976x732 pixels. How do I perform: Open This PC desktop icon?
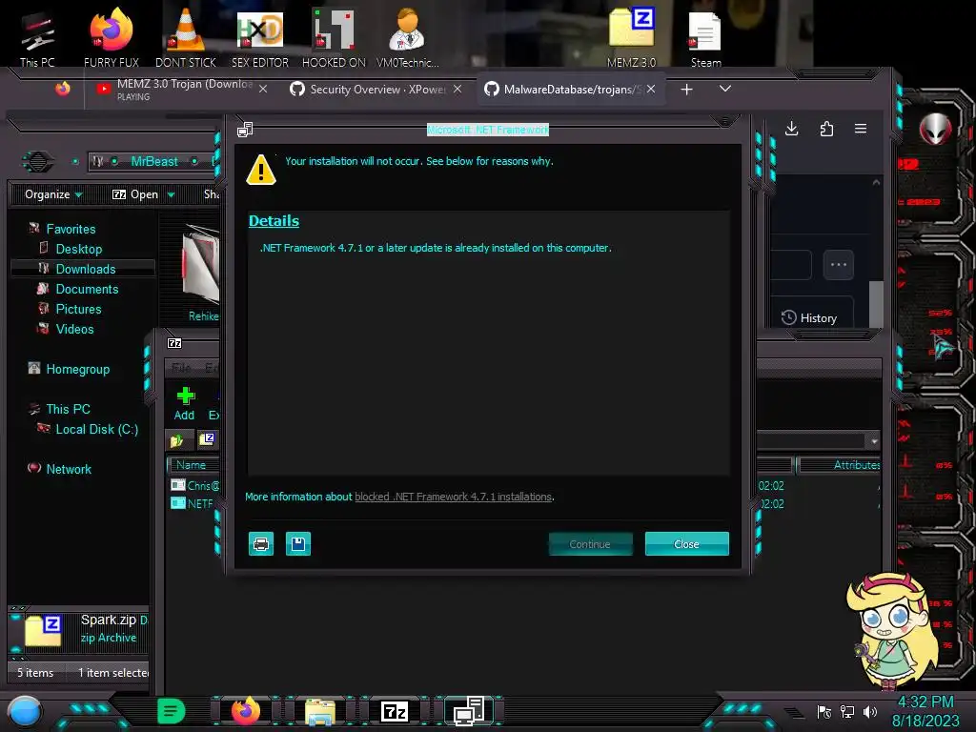pyautogui.click(x=37, y=39)
